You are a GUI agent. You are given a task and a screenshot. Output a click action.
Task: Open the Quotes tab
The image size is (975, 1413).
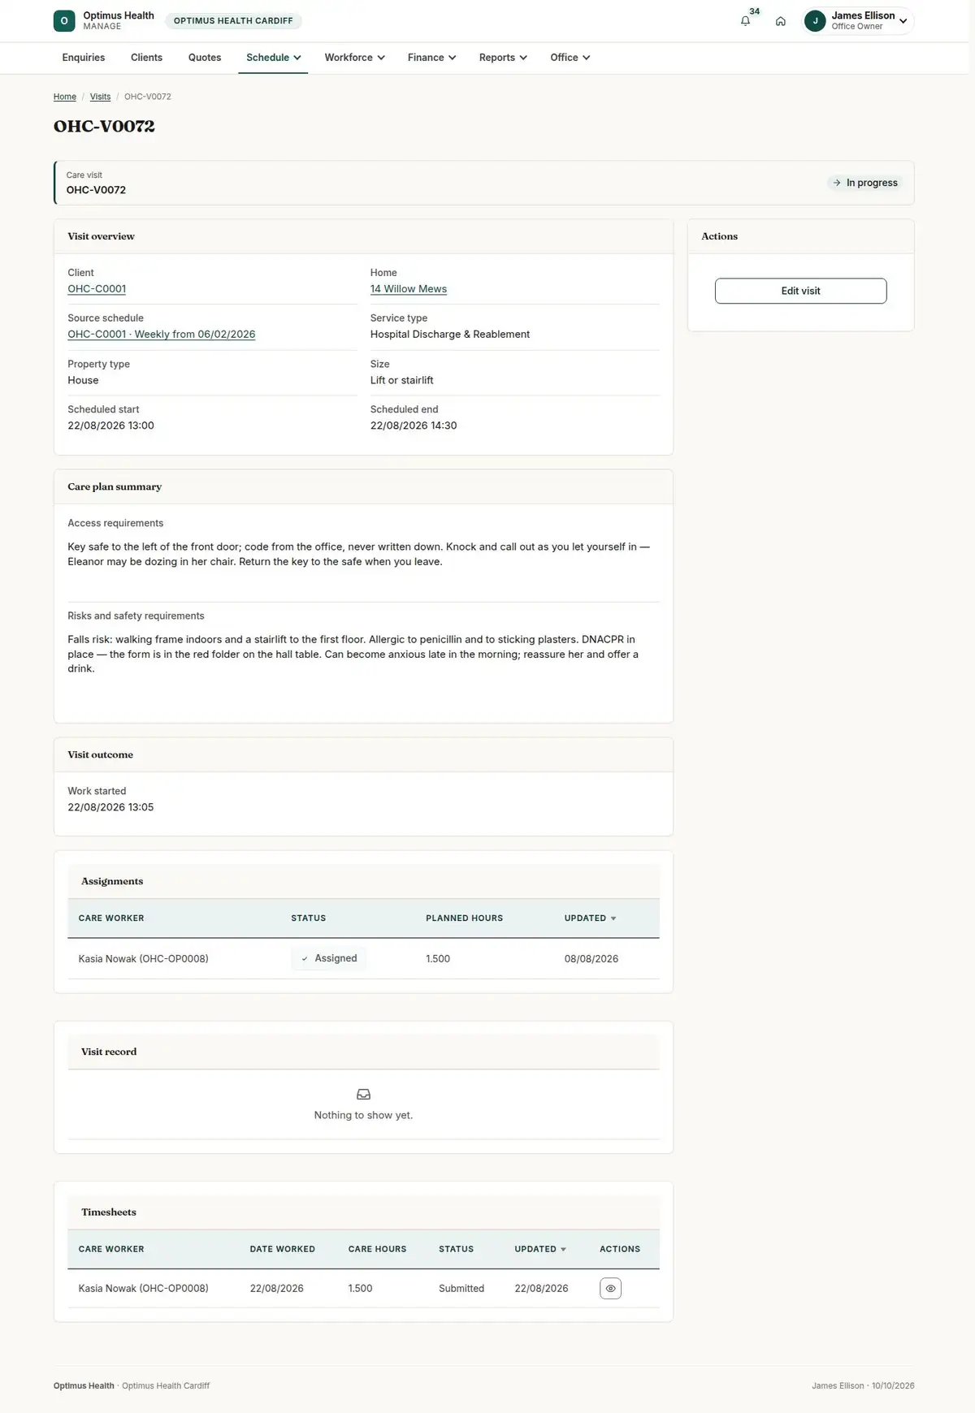[x=205, y=58]
